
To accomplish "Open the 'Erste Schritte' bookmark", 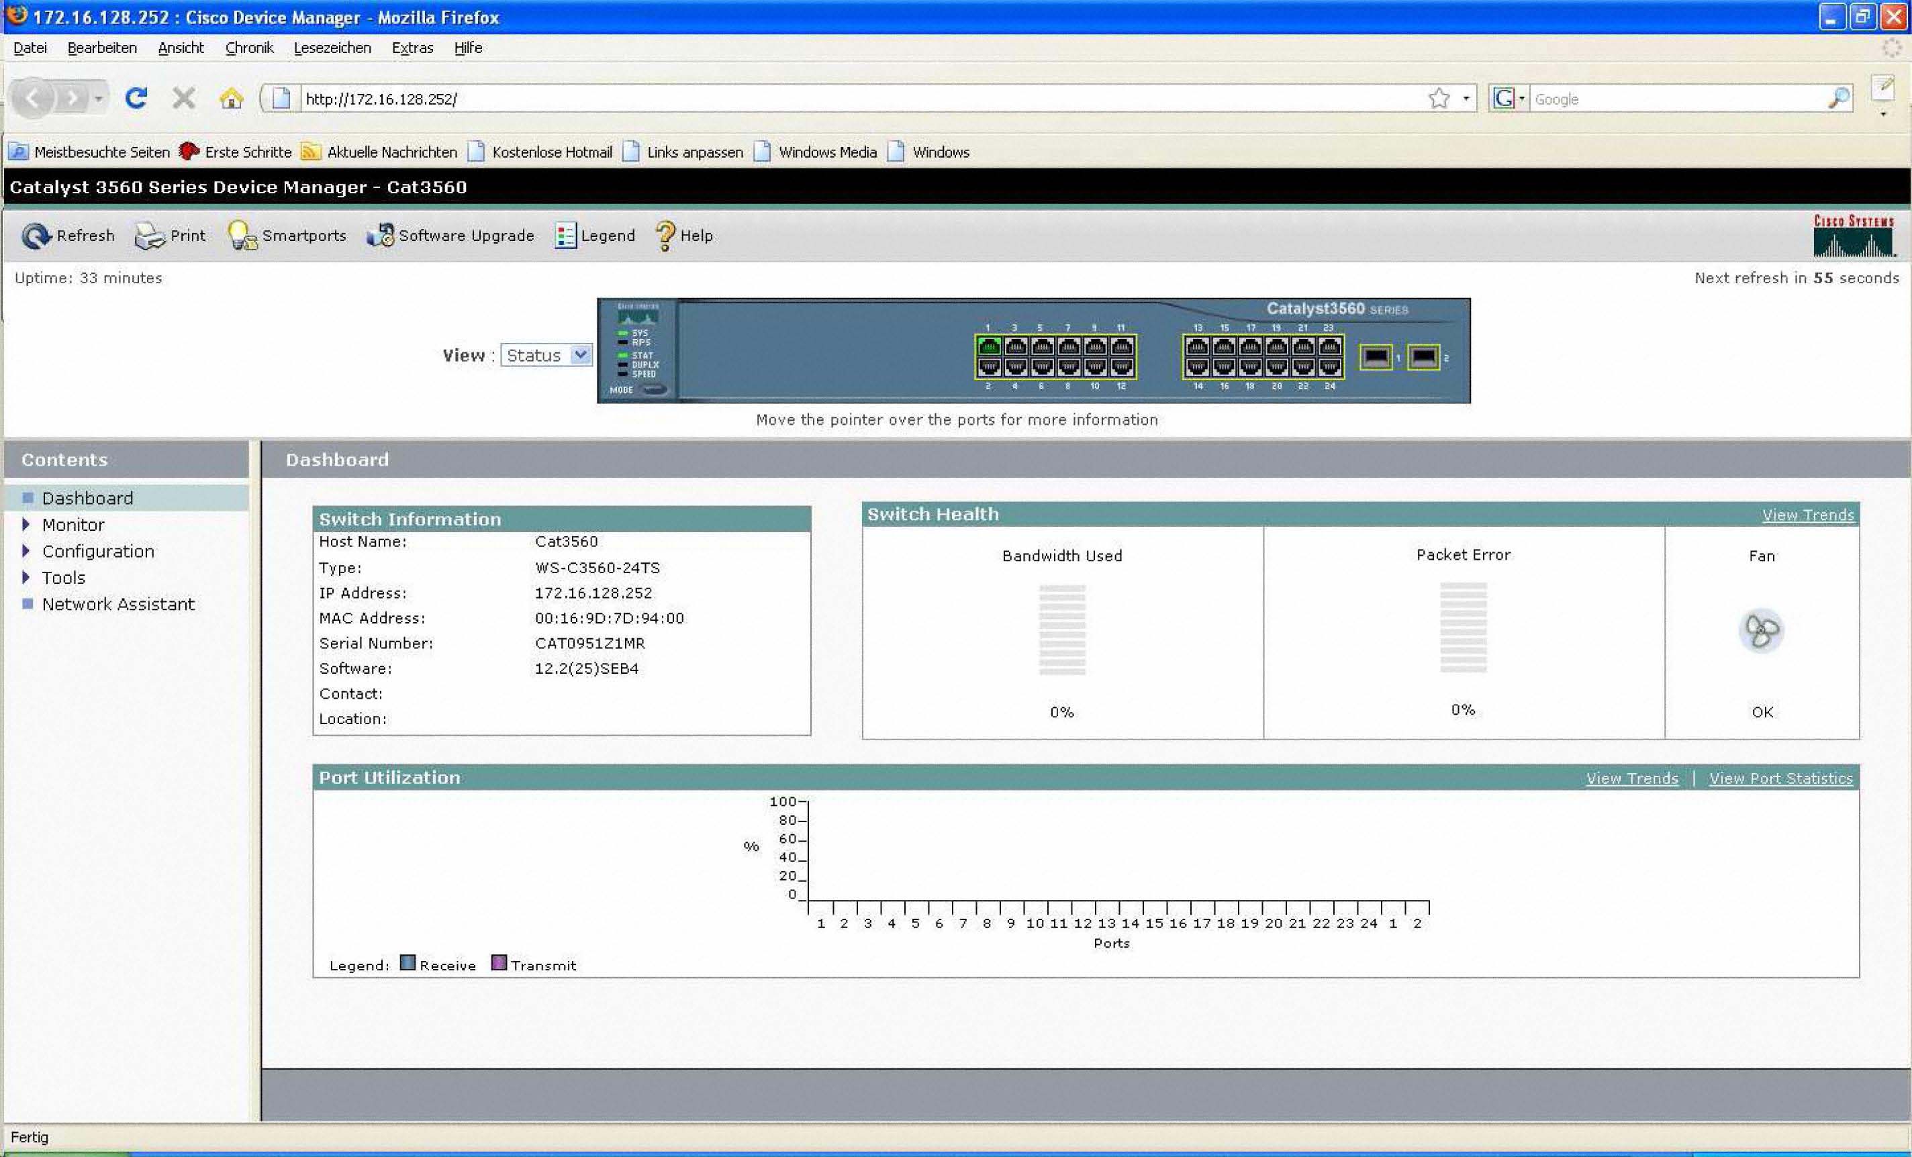I will pyautogui.click(x=236, y=152).
